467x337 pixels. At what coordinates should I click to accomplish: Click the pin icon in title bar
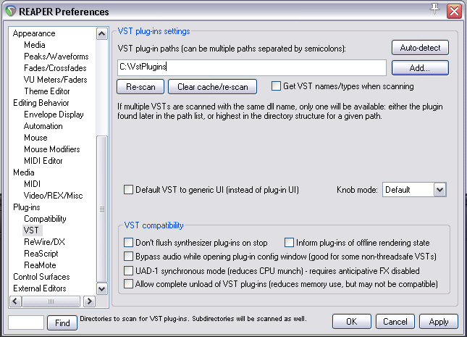tap(434, 9)
